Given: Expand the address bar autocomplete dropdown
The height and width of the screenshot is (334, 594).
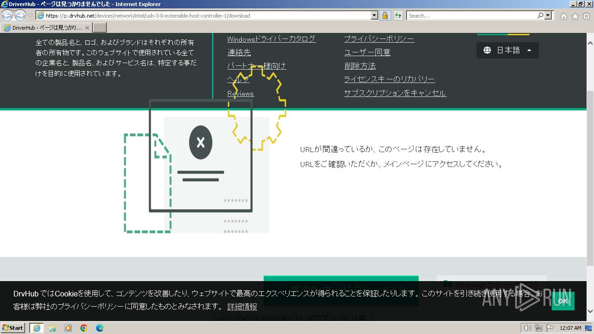Looking at the screenshot, I should coord(374,15).
